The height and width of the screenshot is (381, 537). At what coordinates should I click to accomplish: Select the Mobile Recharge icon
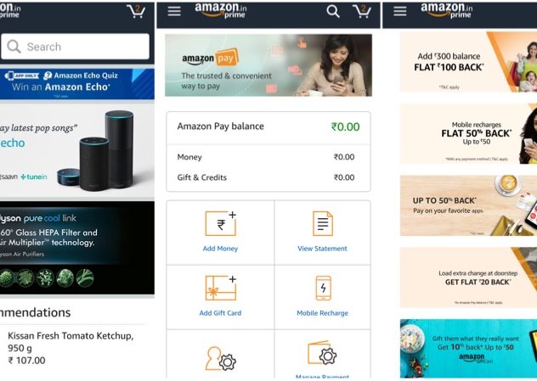(323, 288)
